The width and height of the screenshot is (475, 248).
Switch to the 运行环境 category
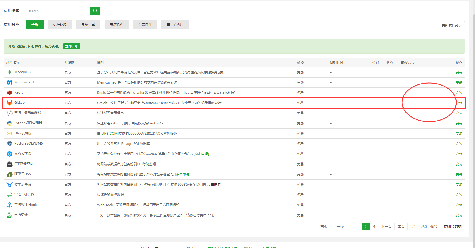point(60,25)
